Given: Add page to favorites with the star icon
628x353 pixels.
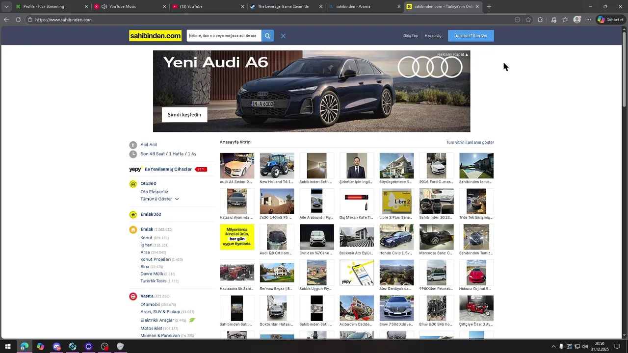Looking at the screenshot, I should 528,20.
